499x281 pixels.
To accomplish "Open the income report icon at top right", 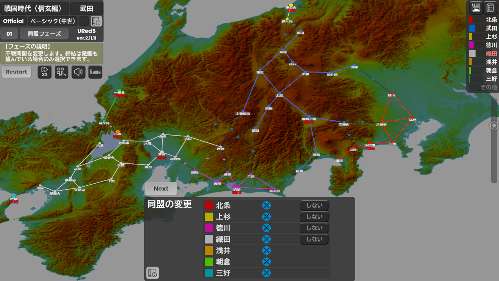I will pos(476,7).
